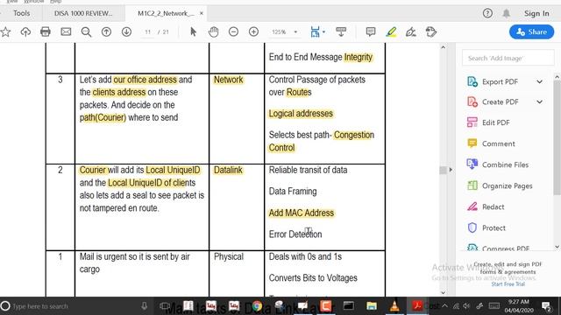
Task: Switch to DISA 1000 REVIEW tab
Action: pyautogui.click(x=83, y=14)
